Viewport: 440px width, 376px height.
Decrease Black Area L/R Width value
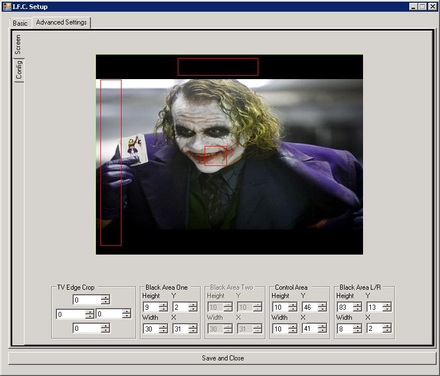pos(357,331)
